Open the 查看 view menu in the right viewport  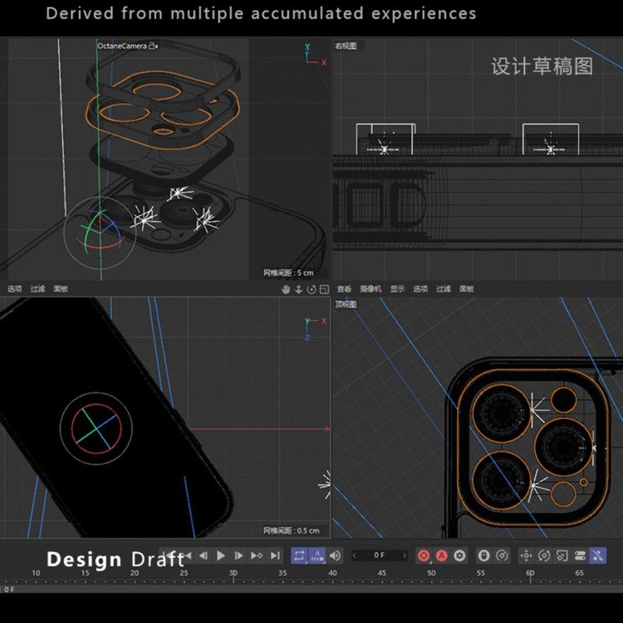[x=345, y=288]
